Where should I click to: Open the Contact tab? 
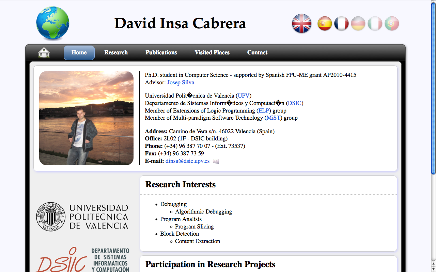point(257,53)
